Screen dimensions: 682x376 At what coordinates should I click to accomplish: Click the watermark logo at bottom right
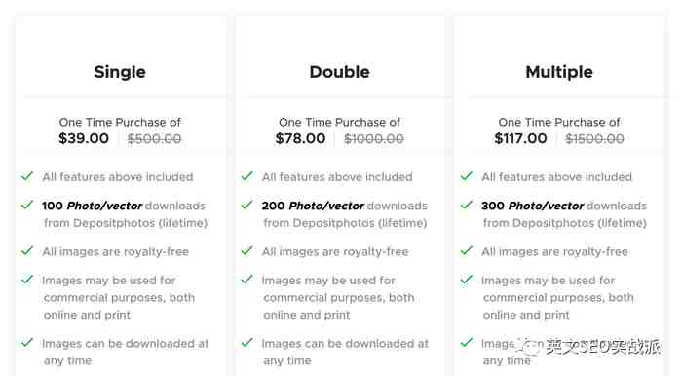[x=591, y=347]
